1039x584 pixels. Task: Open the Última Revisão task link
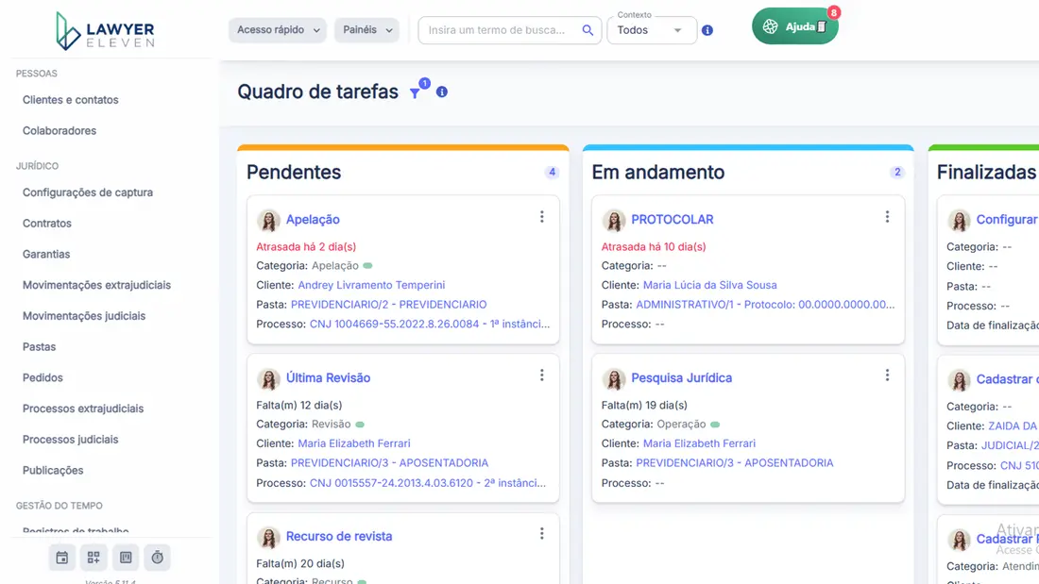pos(328,378)
